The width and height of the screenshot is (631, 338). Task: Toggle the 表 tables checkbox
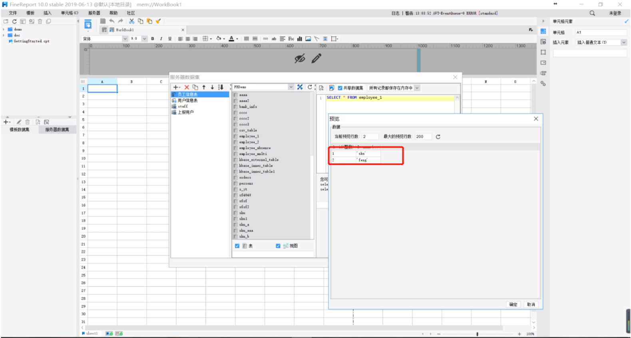237,246
